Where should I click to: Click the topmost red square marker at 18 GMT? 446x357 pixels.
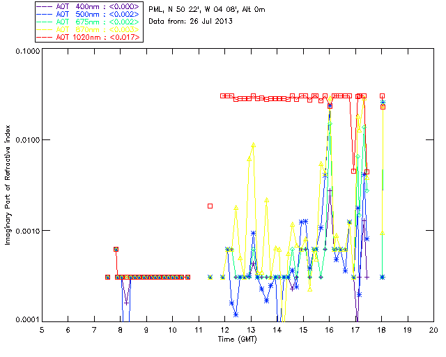tap(383, 96)
